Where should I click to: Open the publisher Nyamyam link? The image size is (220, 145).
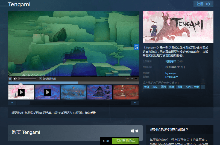click(172, 77)
